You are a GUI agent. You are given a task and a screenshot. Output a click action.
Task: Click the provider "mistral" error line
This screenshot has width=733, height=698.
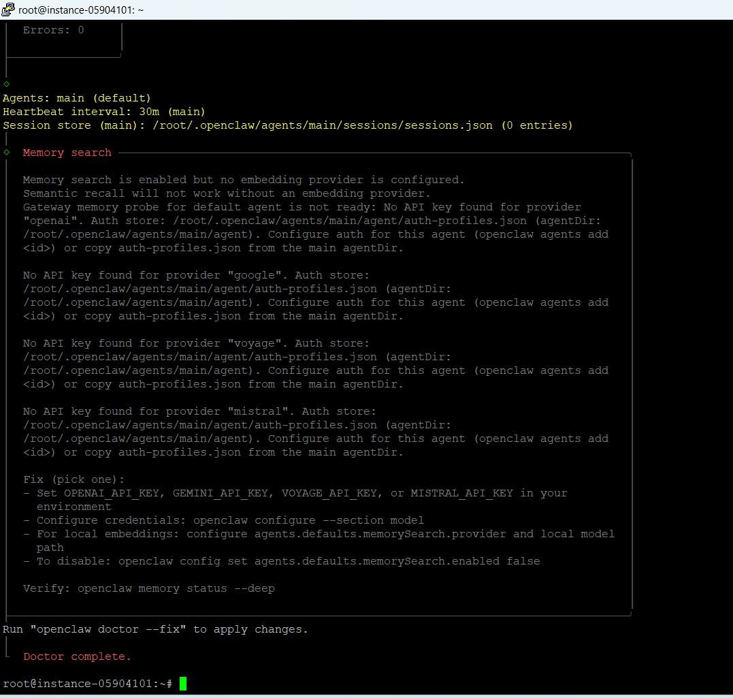(199, 411)
